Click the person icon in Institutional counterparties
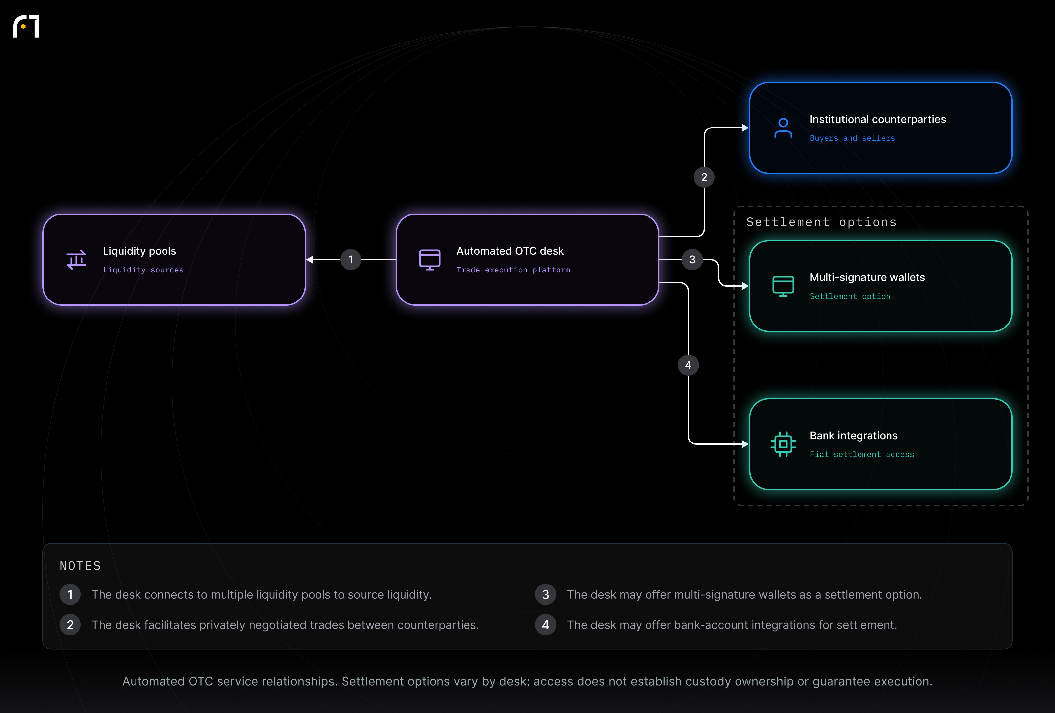The width and height of the screenshot is (1055, 713). 783,128
